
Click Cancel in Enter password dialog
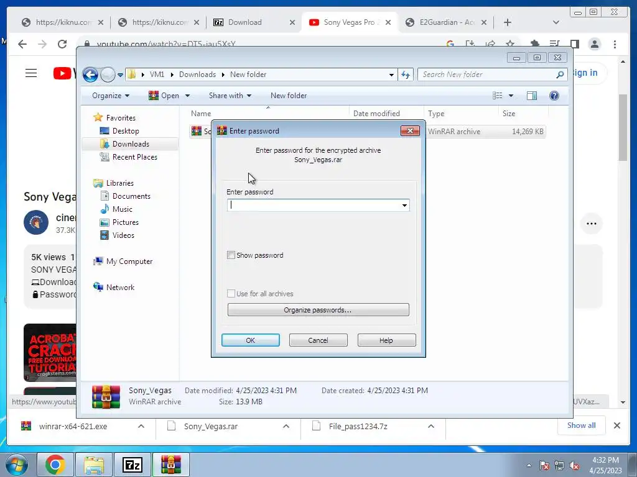click(318, 340)
